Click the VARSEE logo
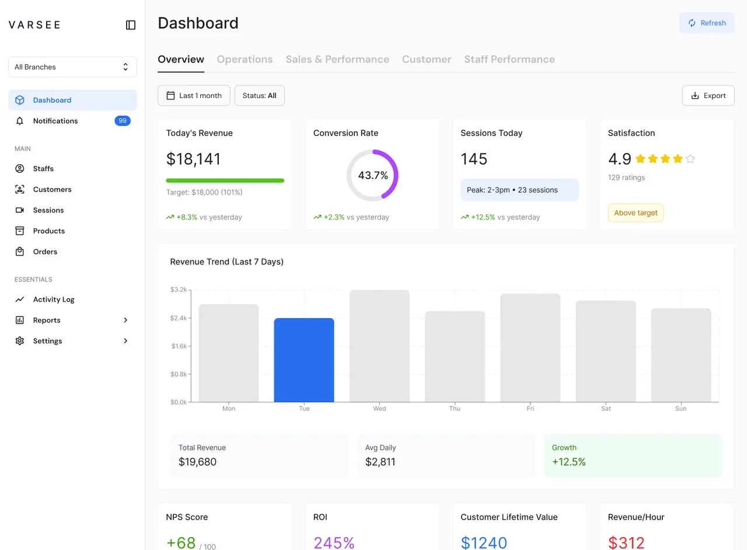The width and height of the screenshot is (747, 550). (x=34, y=25)
